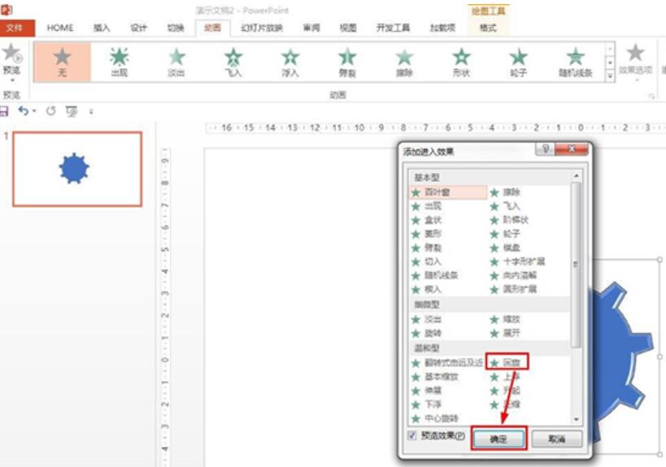Viewport: 666px width, 467px height.
Task: Apply 飞入 animation from the ribbon gallery
Action: (x=233, y=62)
